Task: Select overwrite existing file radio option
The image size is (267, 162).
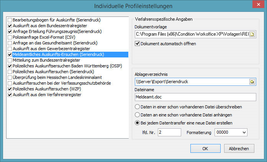Action: (138, 107)
